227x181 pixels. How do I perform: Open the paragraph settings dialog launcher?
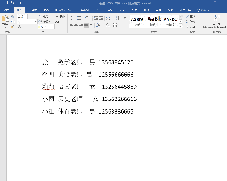[x=127, y=33]
